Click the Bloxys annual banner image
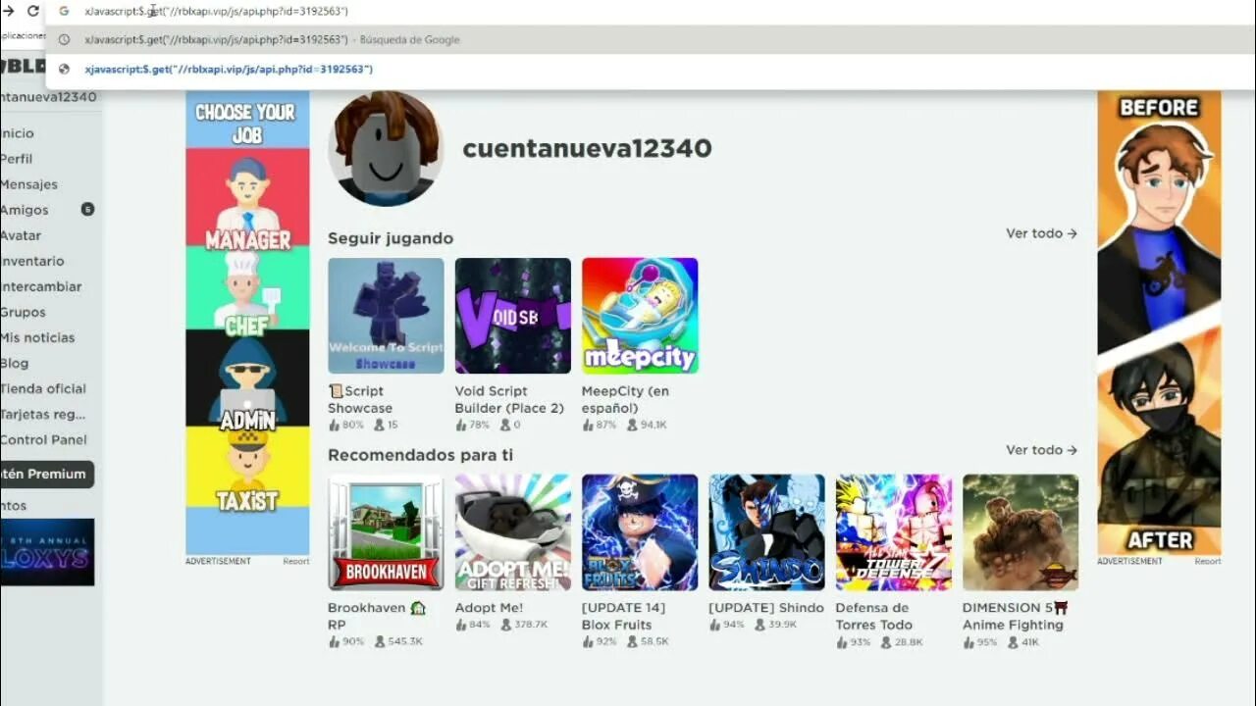Viewport: 1256px width, 706px height. pos(47,552)
